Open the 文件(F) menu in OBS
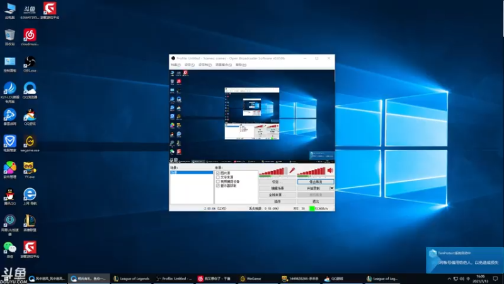 tap(176, 65)
